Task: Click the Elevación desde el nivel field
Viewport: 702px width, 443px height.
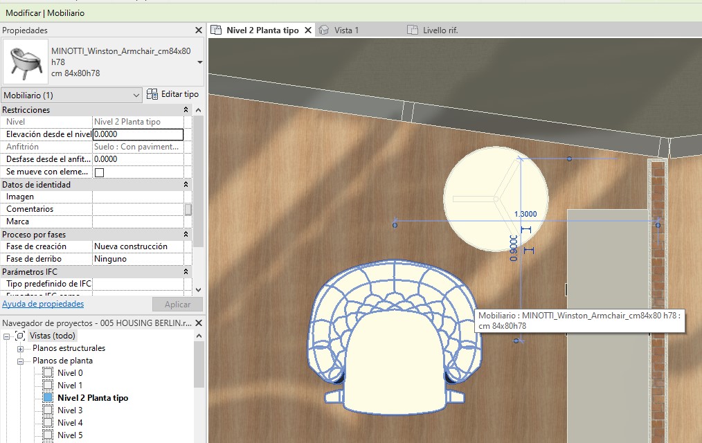Action: coord(138,134)
